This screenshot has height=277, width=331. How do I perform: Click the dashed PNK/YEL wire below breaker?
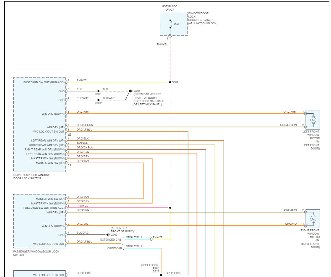point(170,59)
